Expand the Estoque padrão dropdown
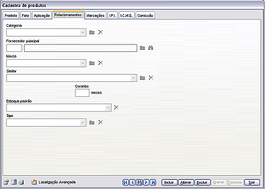Screen dimensions: 265x189 point(108,108)
